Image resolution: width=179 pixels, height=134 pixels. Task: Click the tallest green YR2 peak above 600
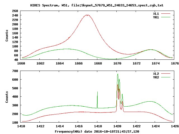pos(118,75)
